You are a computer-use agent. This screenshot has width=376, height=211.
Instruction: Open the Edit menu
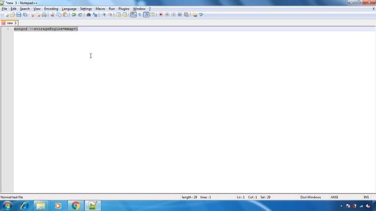click(14, 9)
